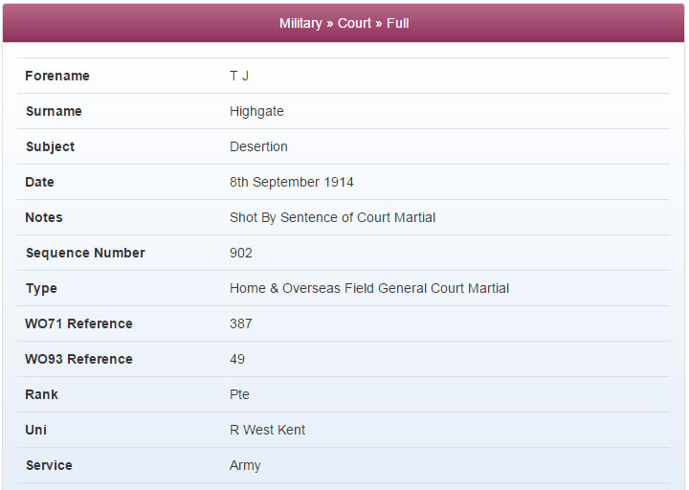The image size is (689, 490).
Task: Click the Service field label
Action: 49,465
